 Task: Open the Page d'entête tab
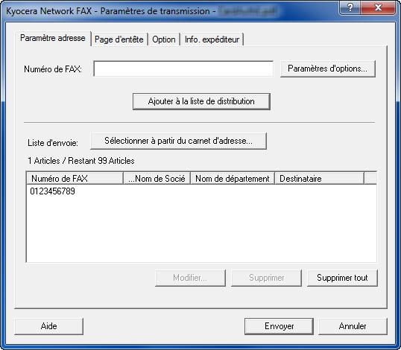click(x=119, y=39)
